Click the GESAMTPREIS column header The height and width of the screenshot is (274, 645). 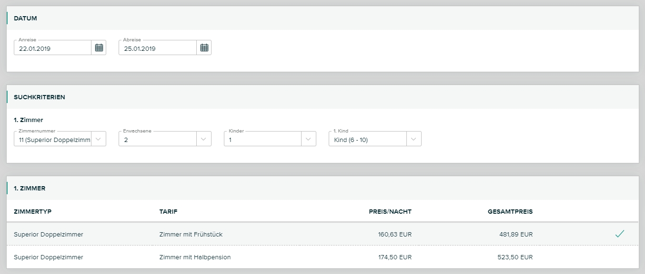pos(510,211)
